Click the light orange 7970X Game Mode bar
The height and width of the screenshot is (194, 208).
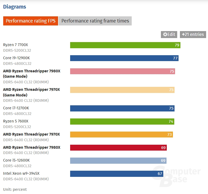click(122, 90)
